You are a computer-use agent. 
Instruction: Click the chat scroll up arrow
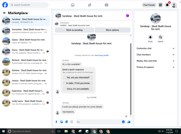131,36
